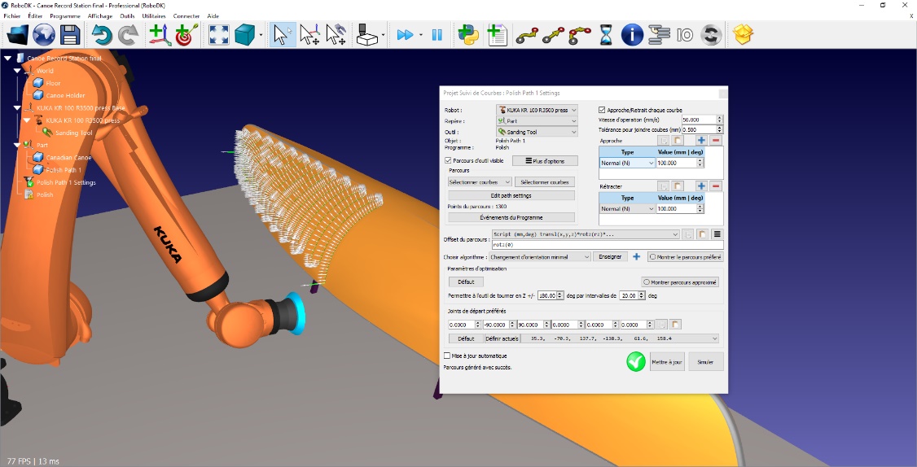
Task: Click the green checkmark status icon
Action: (x=636, y=361)
